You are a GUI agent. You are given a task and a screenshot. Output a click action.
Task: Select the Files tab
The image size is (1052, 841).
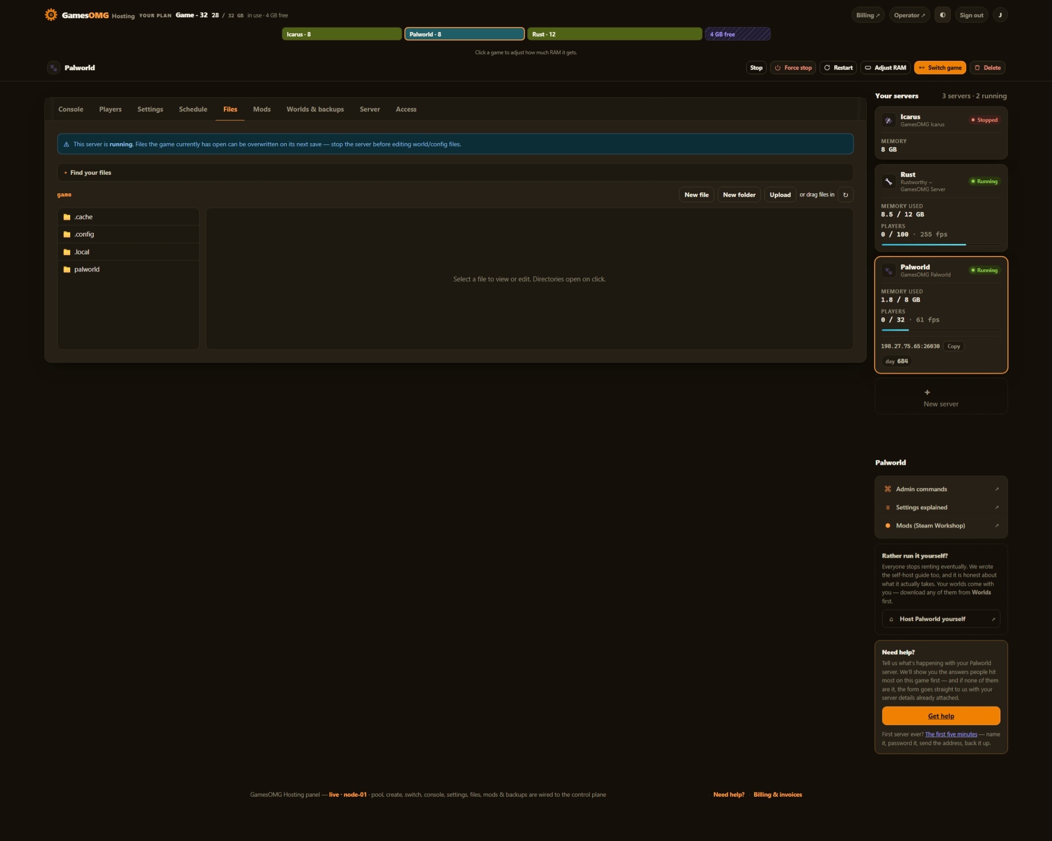click(230, 109)
